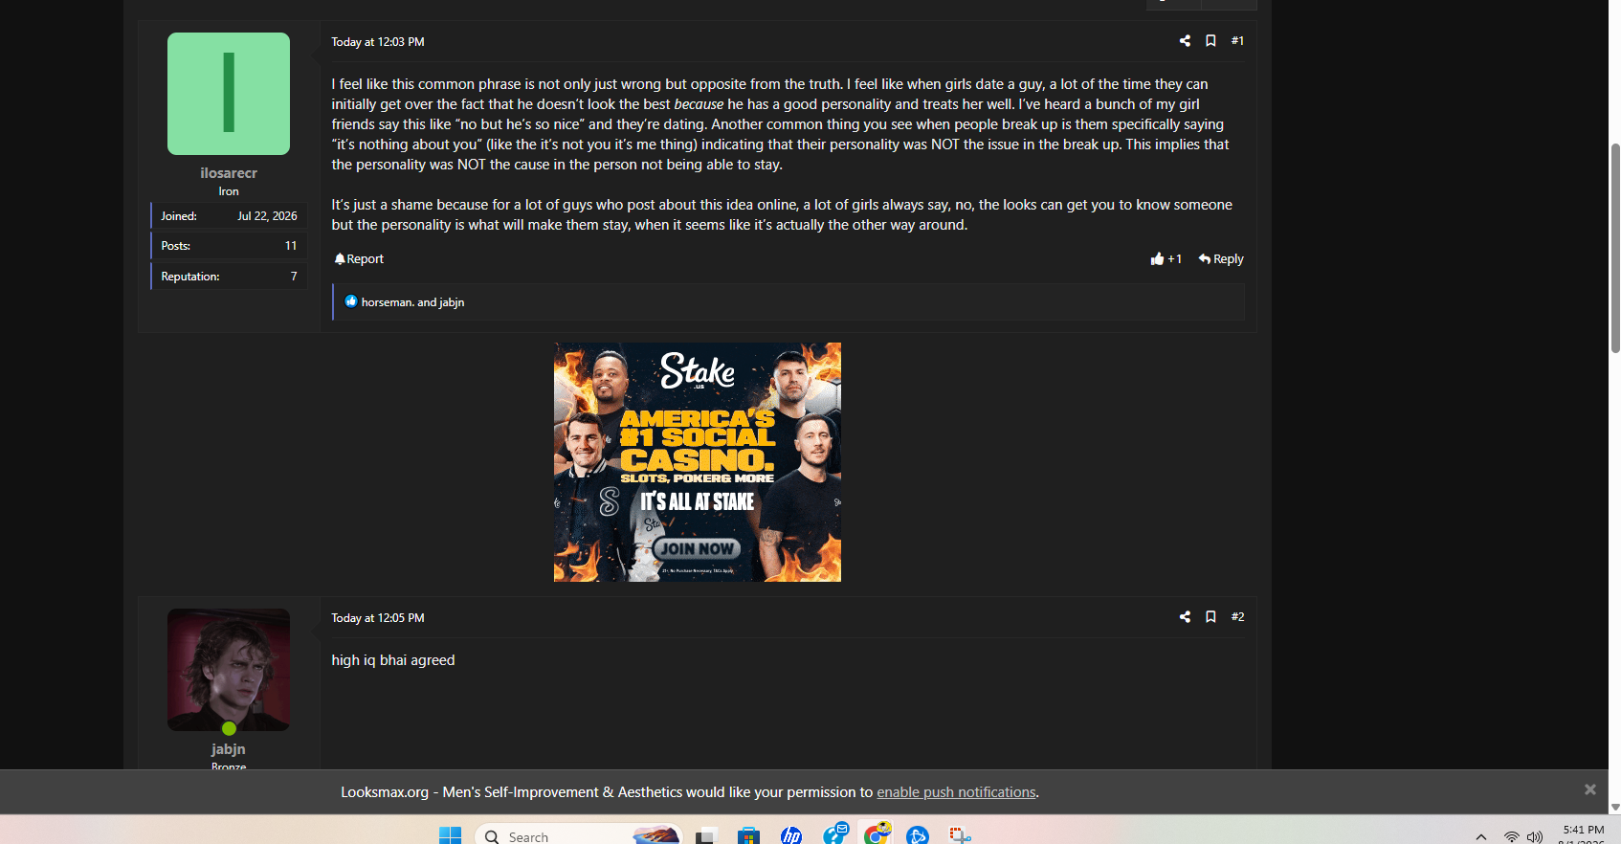Like ilosarecr's post with +1 thumbs up
Image resolution: width=1621 pixels, height=844 pixels.
coord(1166,259)
